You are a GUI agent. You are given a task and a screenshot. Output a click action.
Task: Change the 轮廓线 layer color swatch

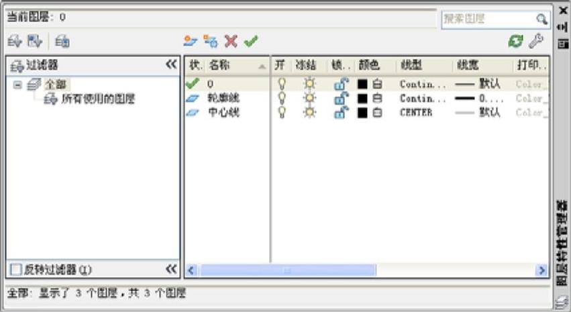tap(362, 98)
